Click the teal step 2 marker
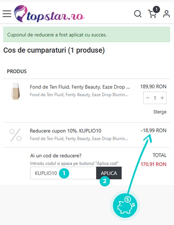The image size is (174, 225). [x=105, y=181]
